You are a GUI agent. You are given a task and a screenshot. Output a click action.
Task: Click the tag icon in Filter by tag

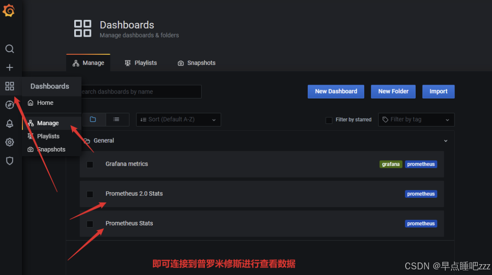(x=385, y=119)
